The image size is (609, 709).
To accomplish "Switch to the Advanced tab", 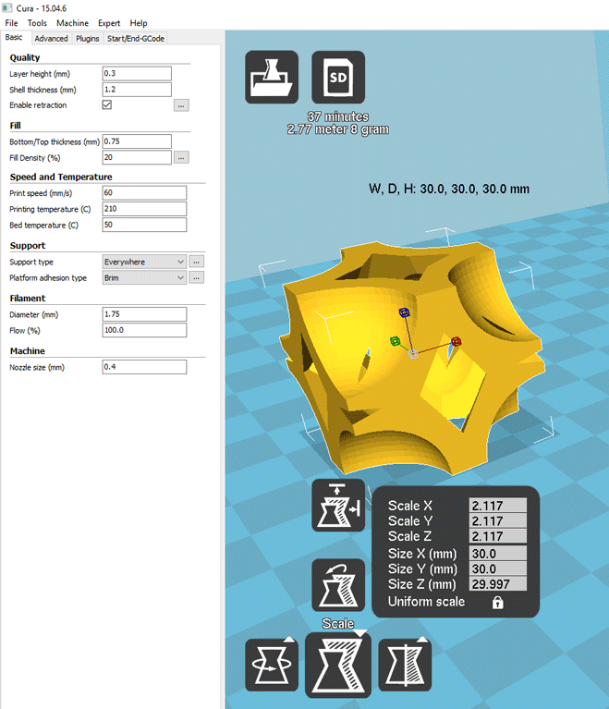I will [51, 39].
